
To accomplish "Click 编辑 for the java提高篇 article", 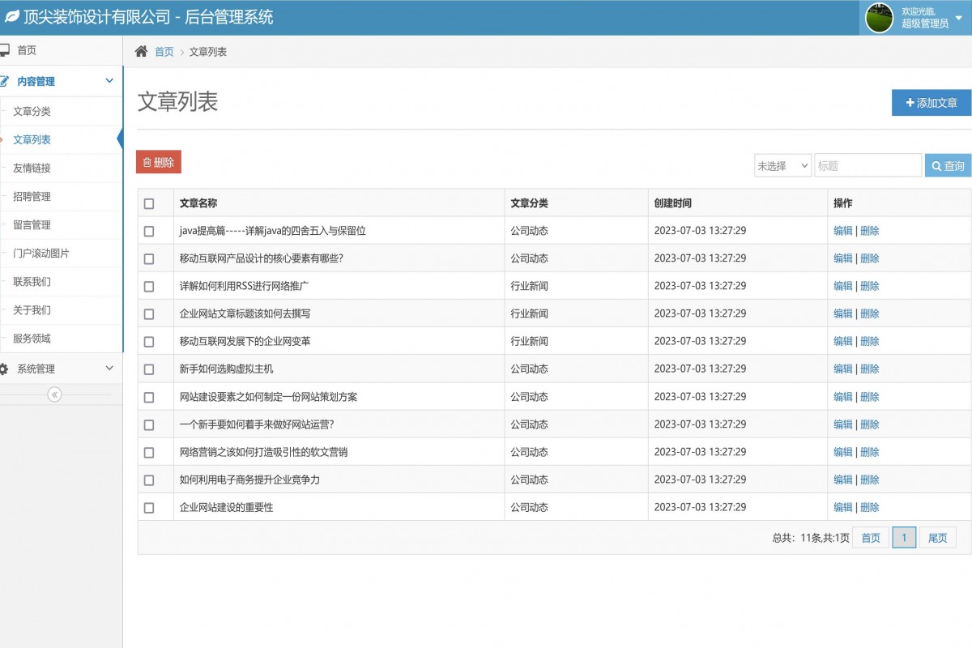I will click(x=842, y=231).
